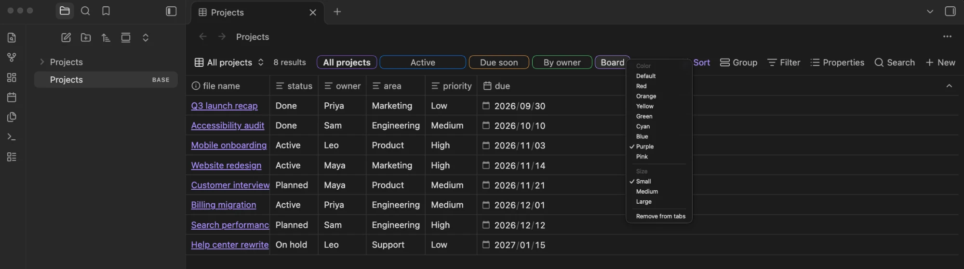Expand or collapse all folders icon
The height and width of the screenshot is (269, 964).
coord(146,37)
